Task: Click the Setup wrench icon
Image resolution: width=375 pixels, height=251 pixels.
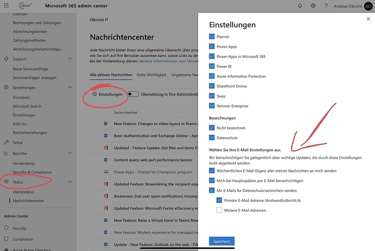Action: pyautogui.click(x=6, y=143)
